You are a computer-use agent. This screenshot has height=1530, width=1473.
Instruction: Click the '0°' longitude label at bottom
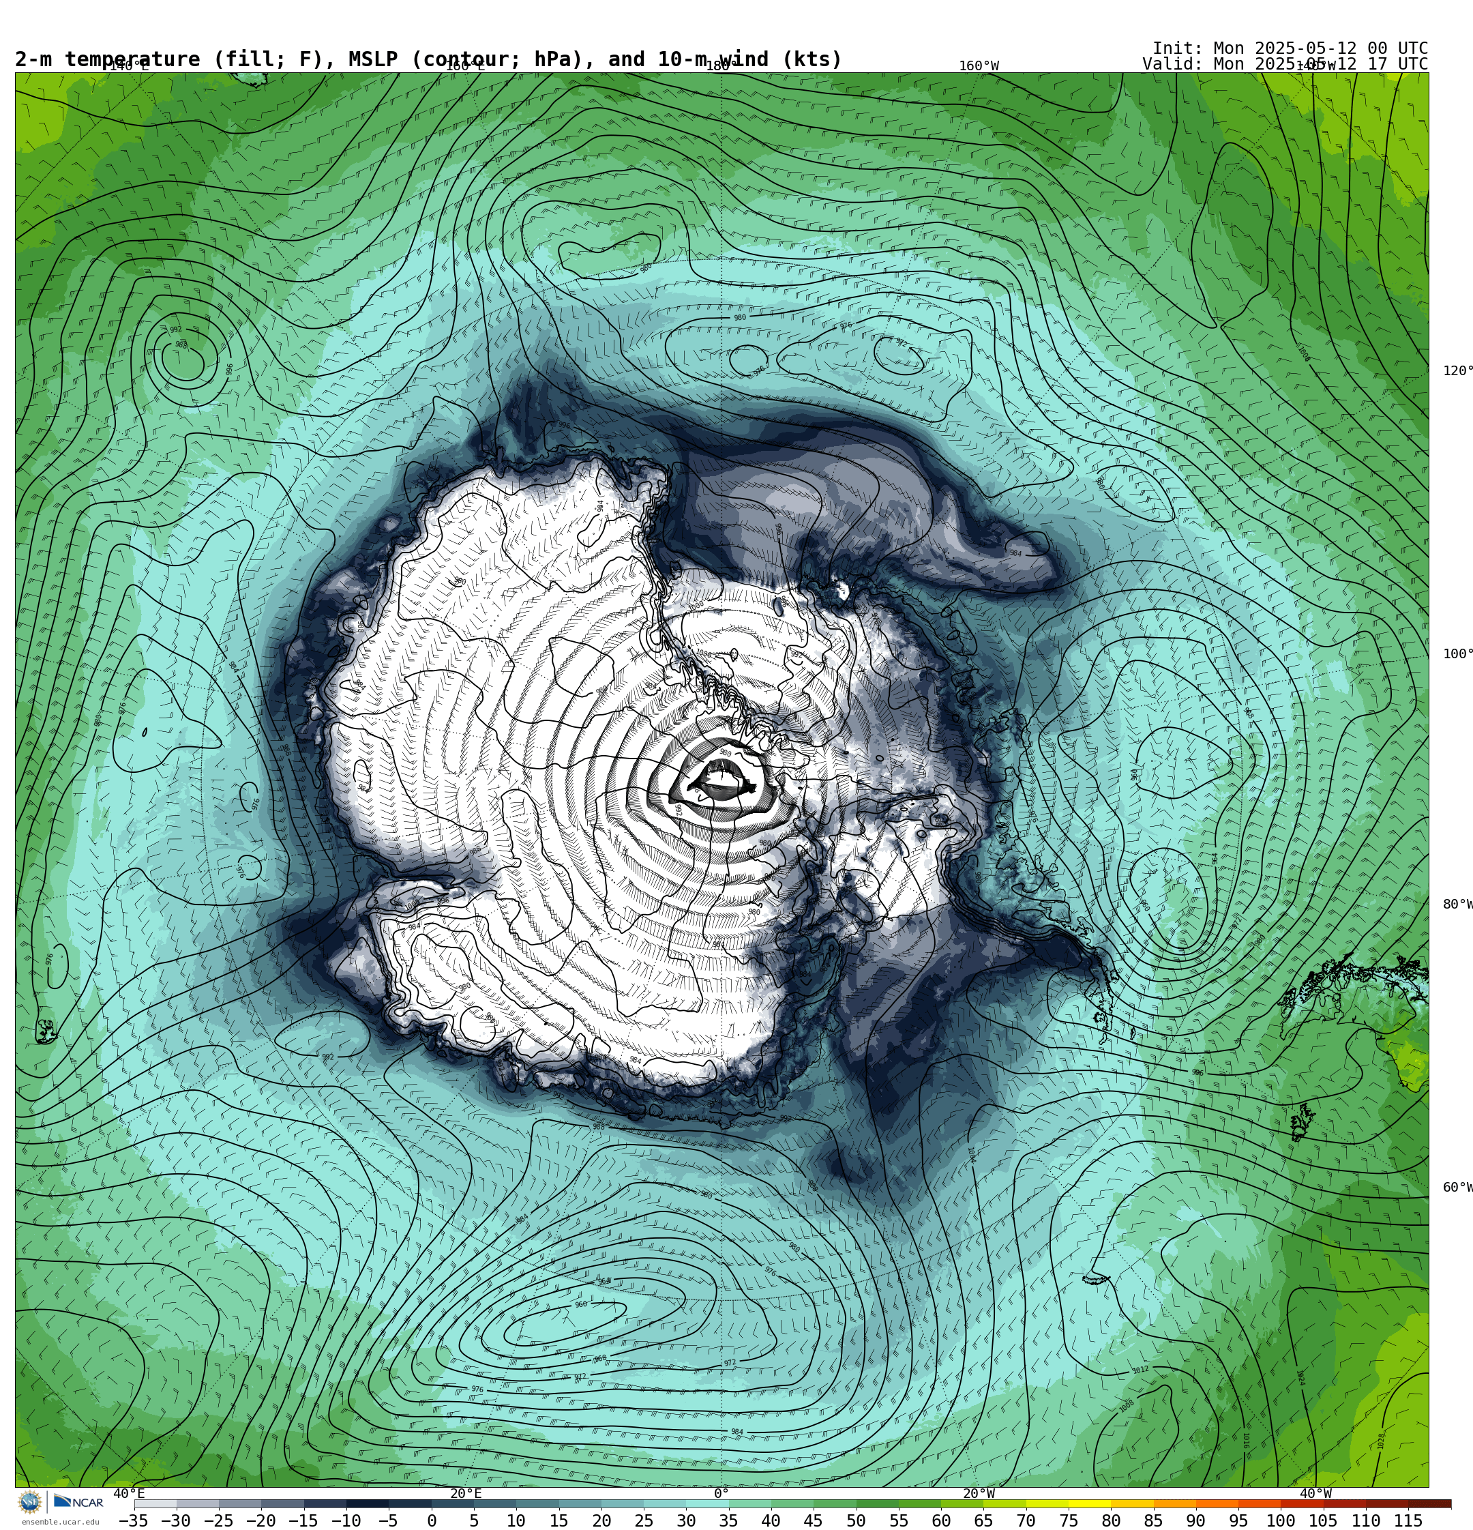click(721, 1493)
